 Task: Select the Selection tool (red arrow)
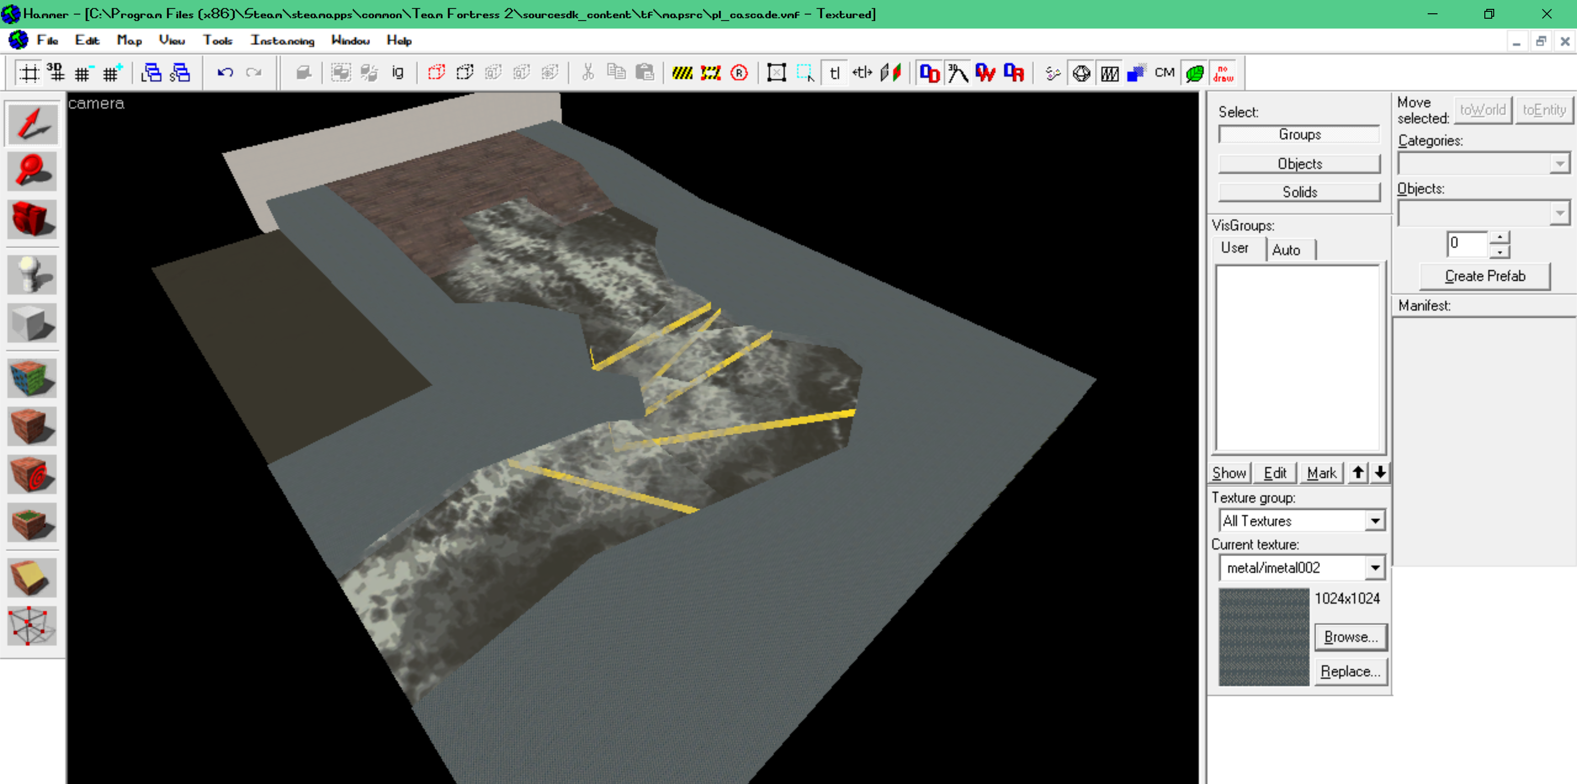point(33,124)
